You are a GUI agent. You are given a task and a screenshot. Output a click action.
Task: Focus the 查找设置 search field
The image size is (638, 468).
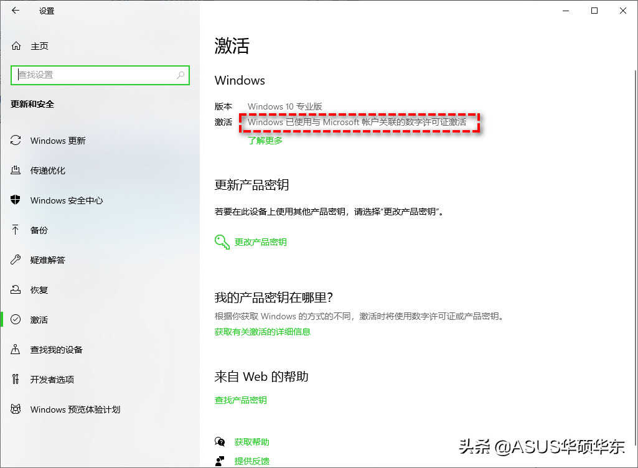pyautogui.click(x=93, y=75)
